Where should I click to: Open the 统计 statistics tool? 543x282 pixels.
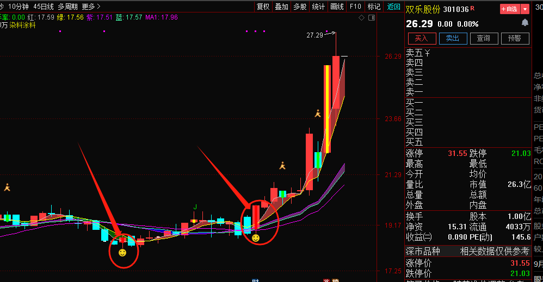pyautogui.click(x=319, y=7)
